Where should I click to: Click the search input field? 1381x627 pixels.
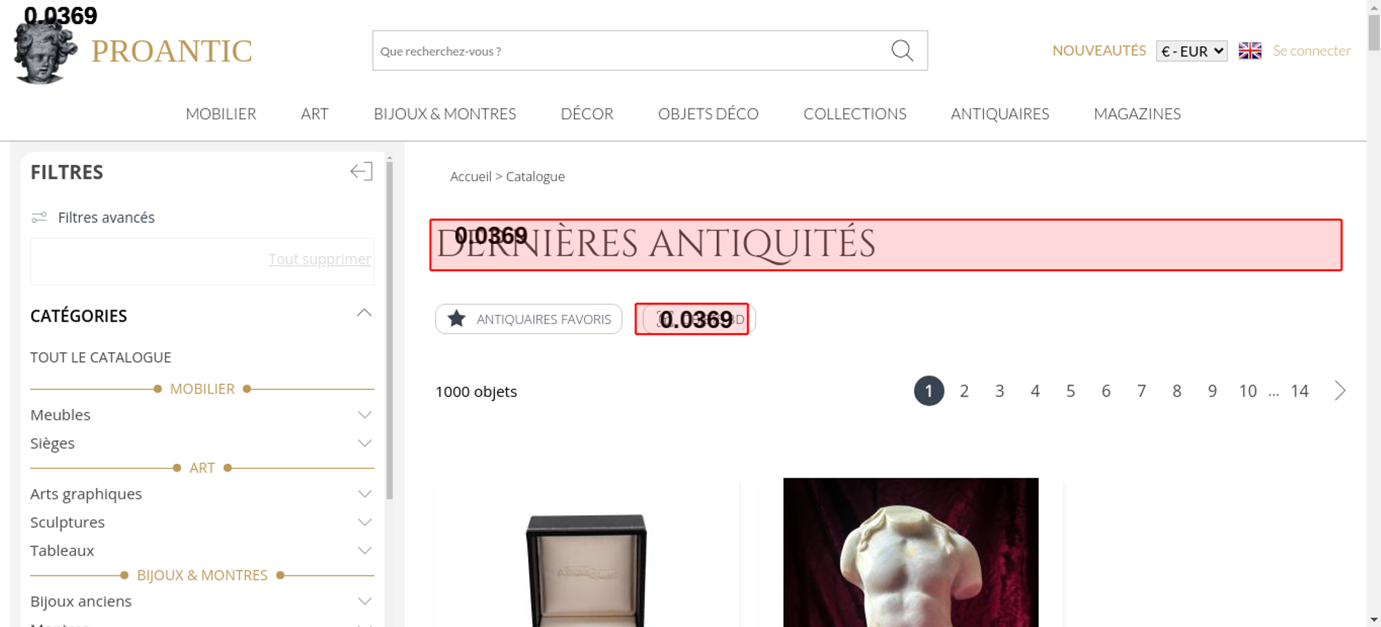(632, 50)
